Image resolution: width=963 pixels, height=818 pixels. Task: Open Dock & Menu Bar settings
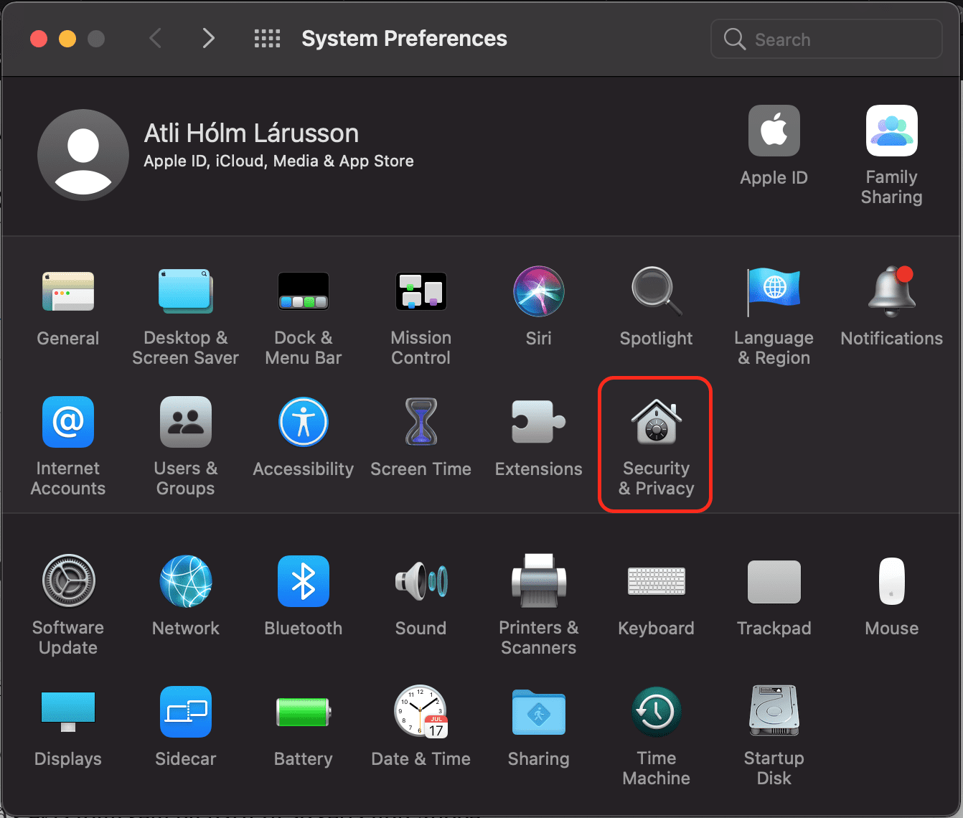click(x=303, y=292)
